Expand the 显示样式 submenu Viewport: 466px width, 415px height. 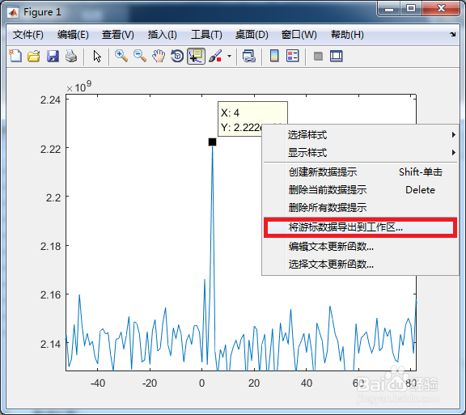[360, 153]
